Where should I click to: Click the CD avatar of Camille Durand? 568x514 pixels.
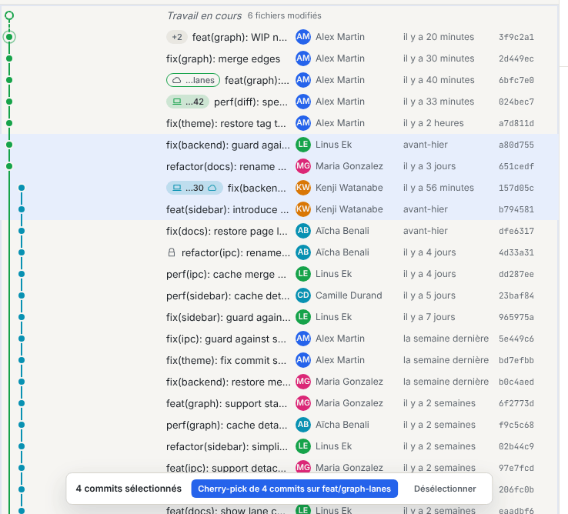(x=303, y=295)
